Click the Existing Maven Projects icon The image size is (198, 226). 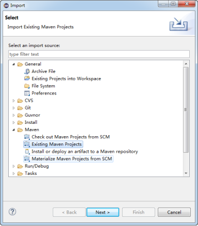[x=27, y=144]
